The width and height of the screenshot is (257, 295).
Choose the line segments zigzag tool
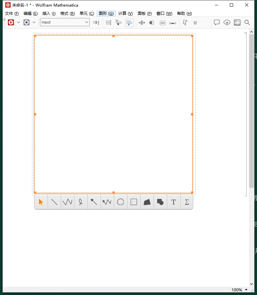coord(67,202)
